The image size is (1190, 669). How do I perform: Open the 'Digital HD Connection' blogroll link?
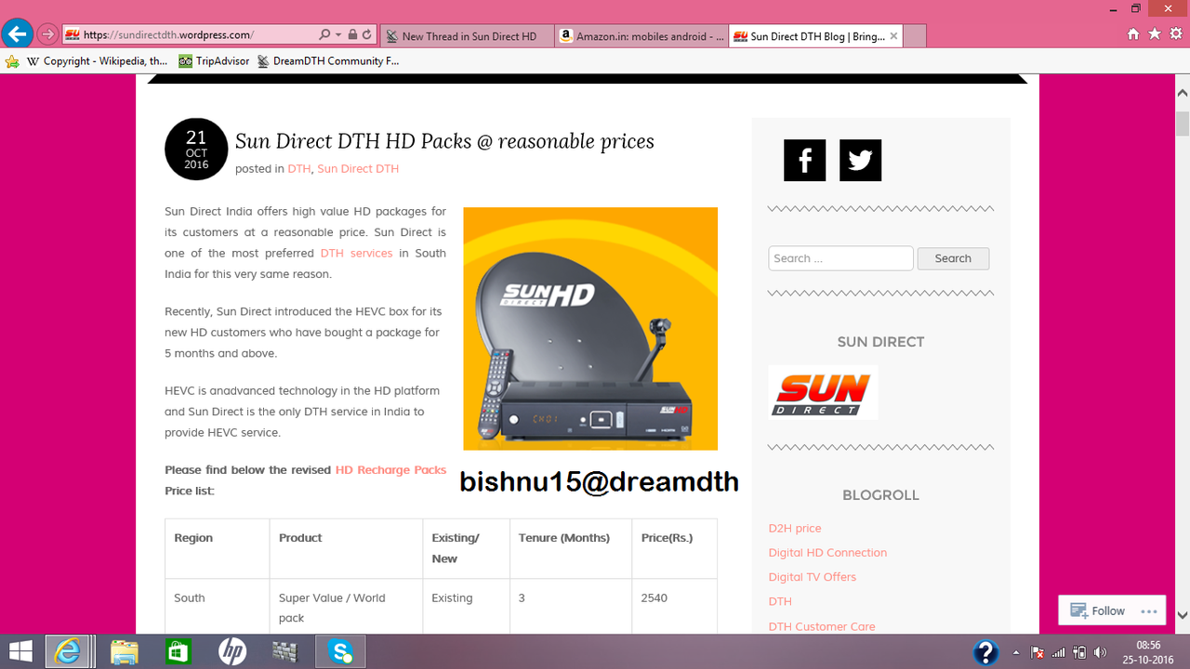tap(827, 552)
